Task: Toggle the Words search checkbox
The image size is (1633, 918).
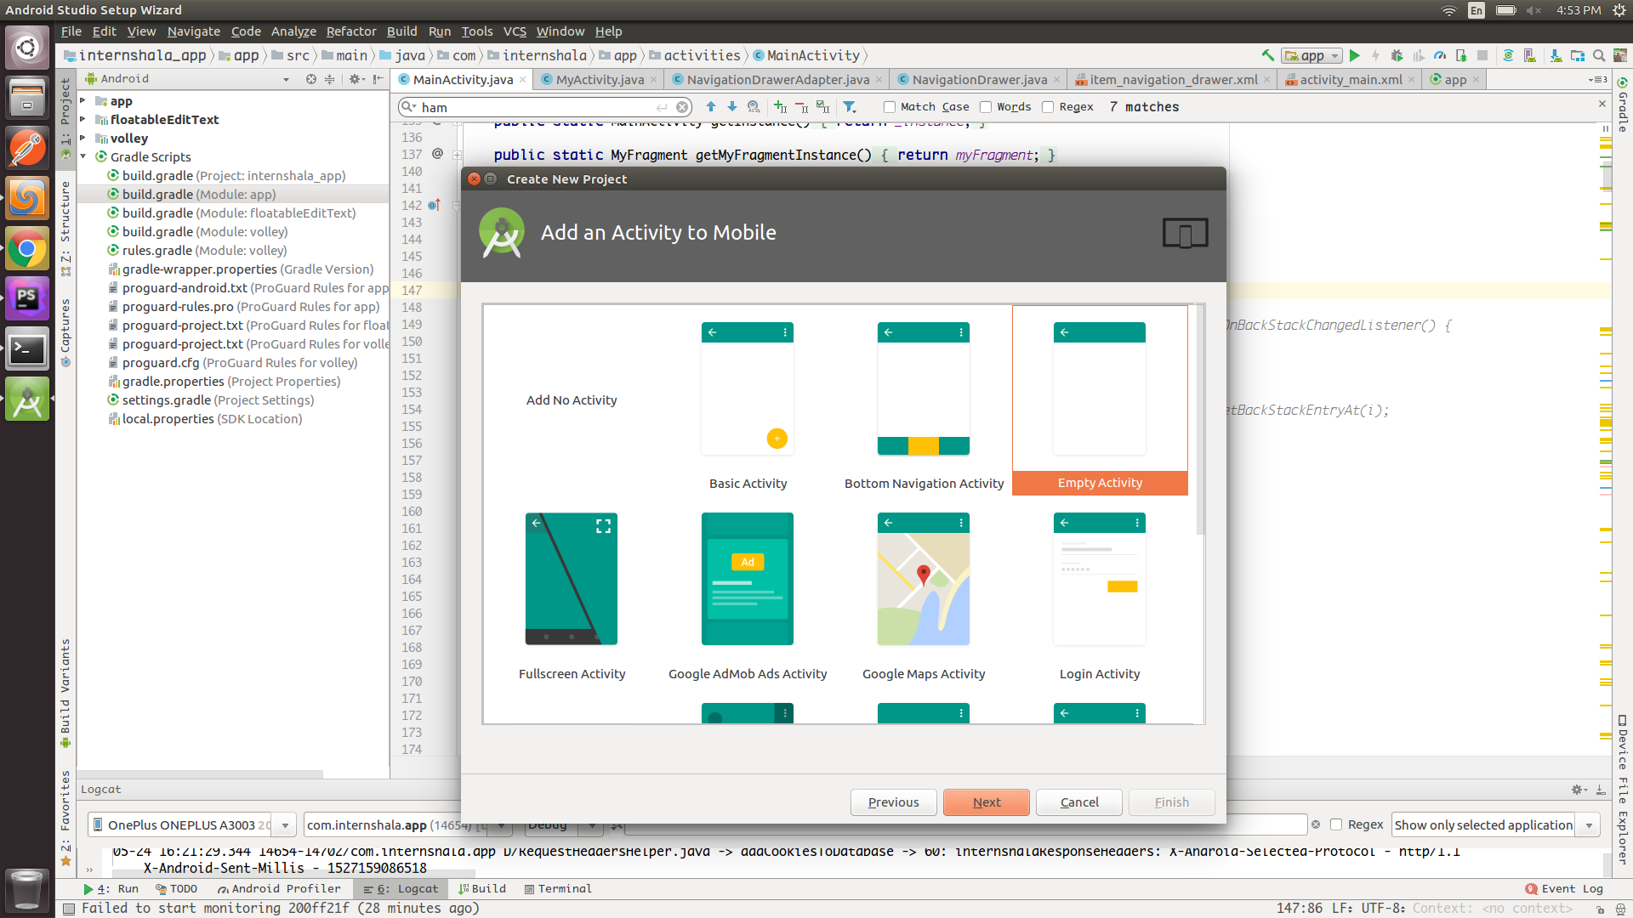Action: [986, 107]
